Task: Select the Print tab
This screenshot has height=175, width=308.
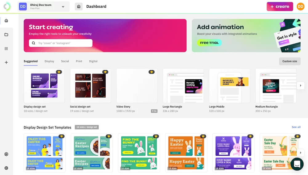Action: [79, 61]
